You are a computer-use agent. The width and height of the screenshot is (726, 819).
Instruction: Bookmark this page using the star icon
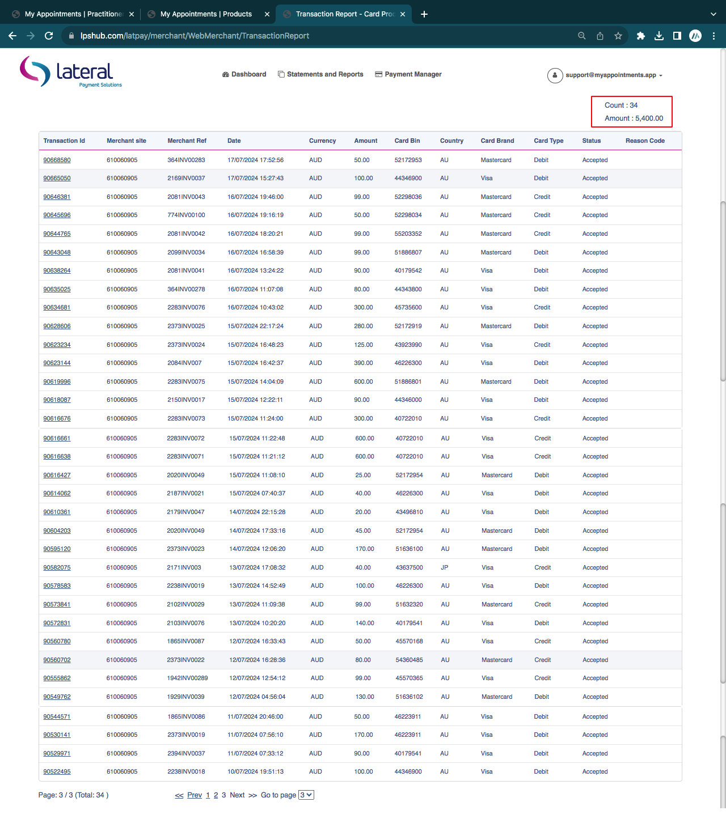[618, 36]
